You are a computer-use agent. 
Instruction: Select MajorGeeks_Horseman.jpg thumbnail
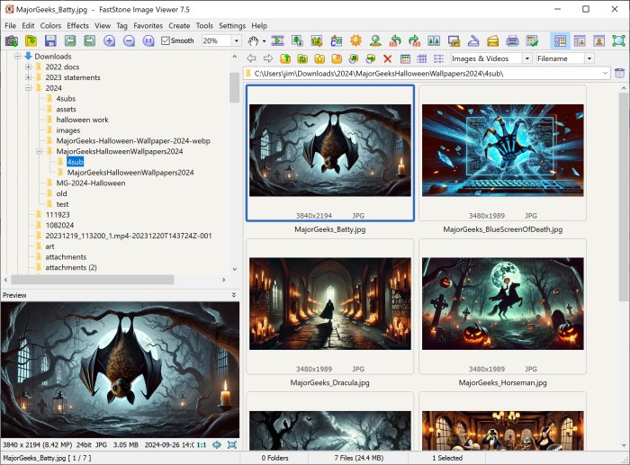pyautogui.click(x=502, y=307)
